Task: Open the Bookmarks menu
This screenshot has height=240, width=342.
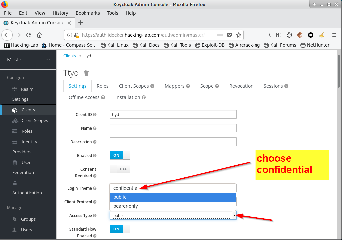Action: pos(88,13)
